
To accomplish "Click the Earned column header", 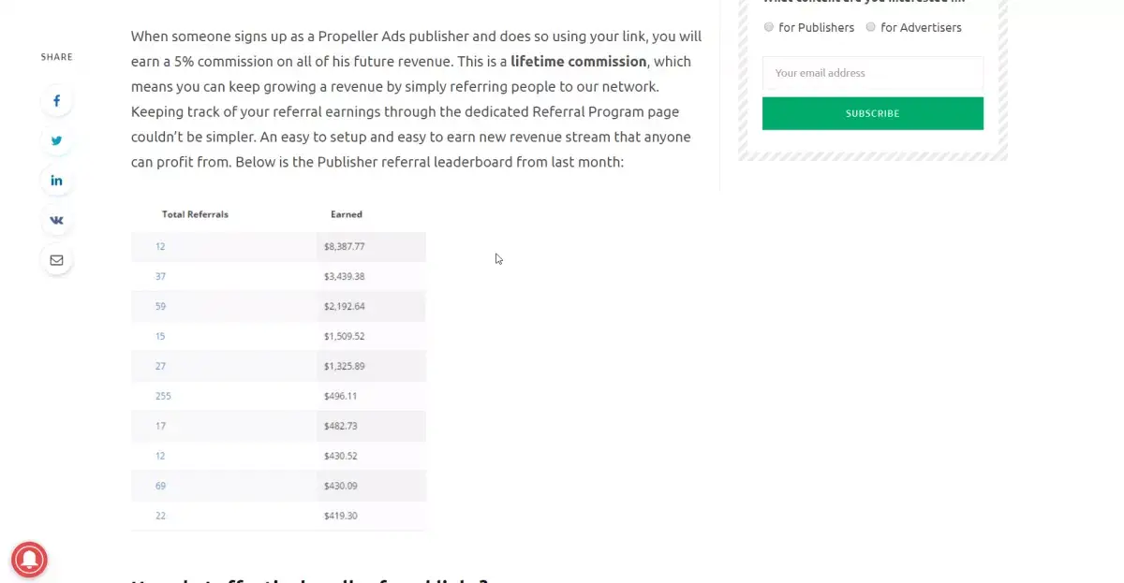I will [347, 214].
